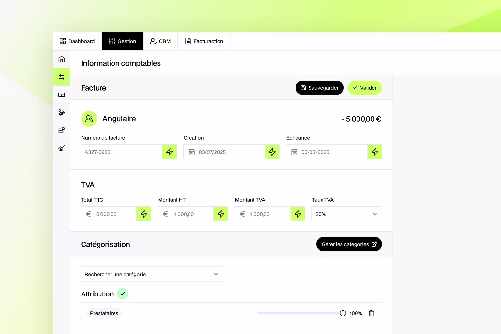Go to the Facturaction tab
The image size is (501, 334).
point(204,41)
